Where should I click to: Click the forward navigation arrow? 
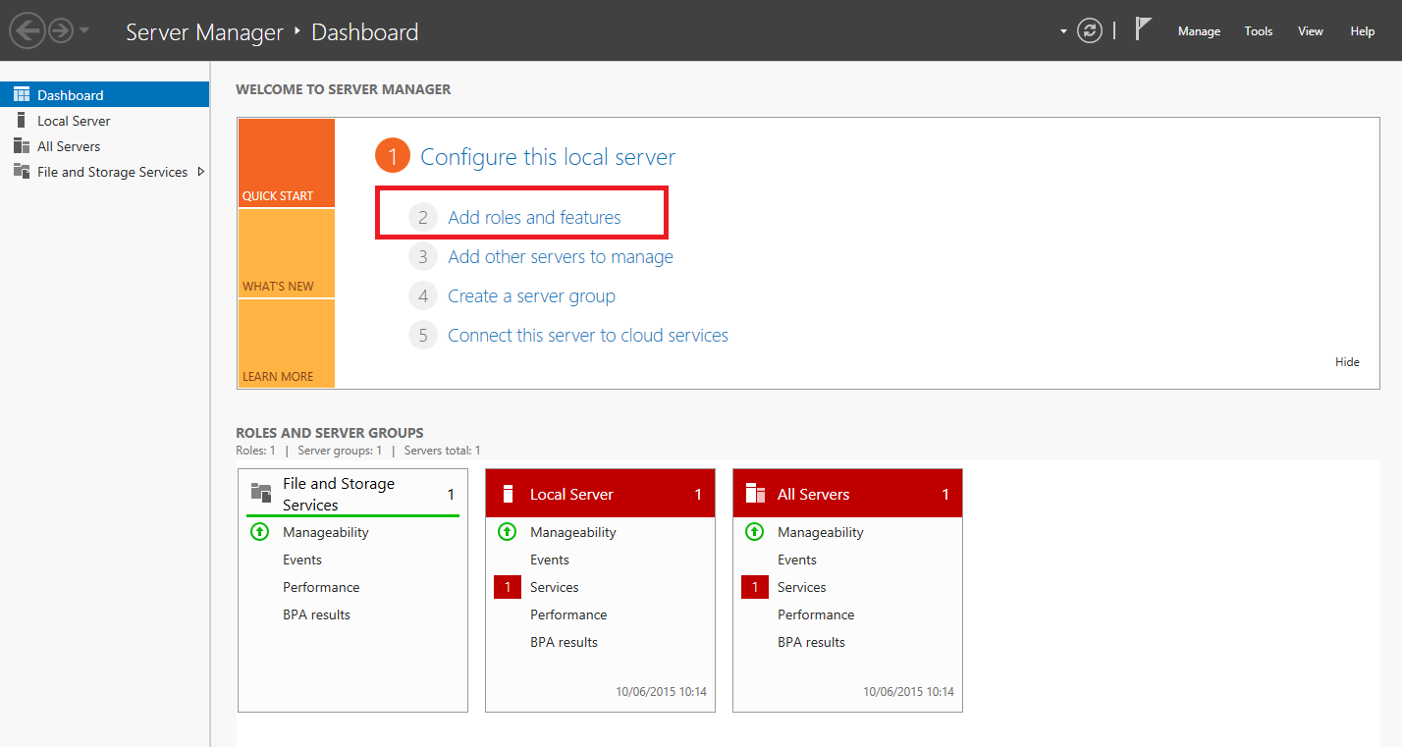pyautogui.click(x=61, y=31)
